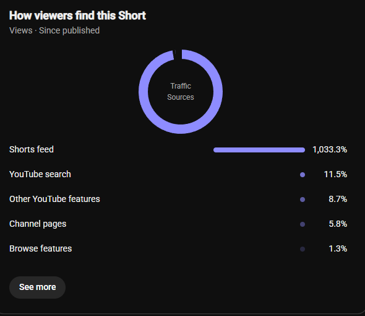The height and width of the screenshot is (316, 365).
Task: Click the 11.5% YouTube search value
Action: tap(335, 174)
